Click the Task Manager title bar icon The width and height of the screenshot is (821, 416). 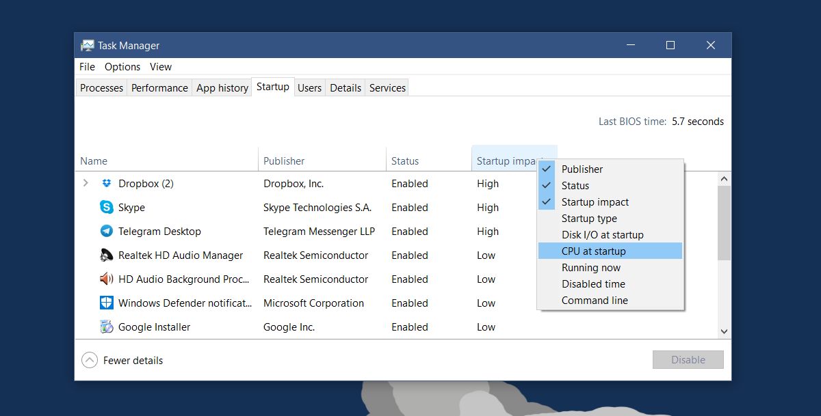[87, 46]
